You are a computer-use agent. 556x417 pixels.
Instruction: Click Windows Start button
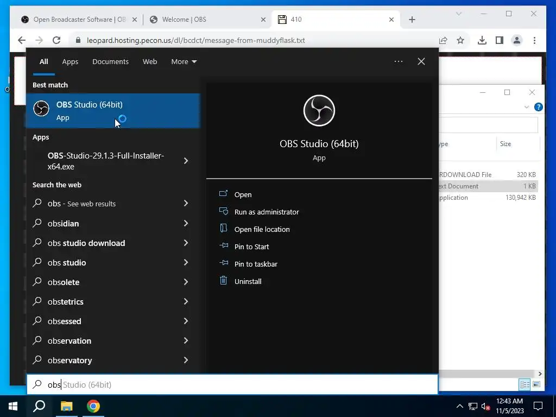(13, 406)
